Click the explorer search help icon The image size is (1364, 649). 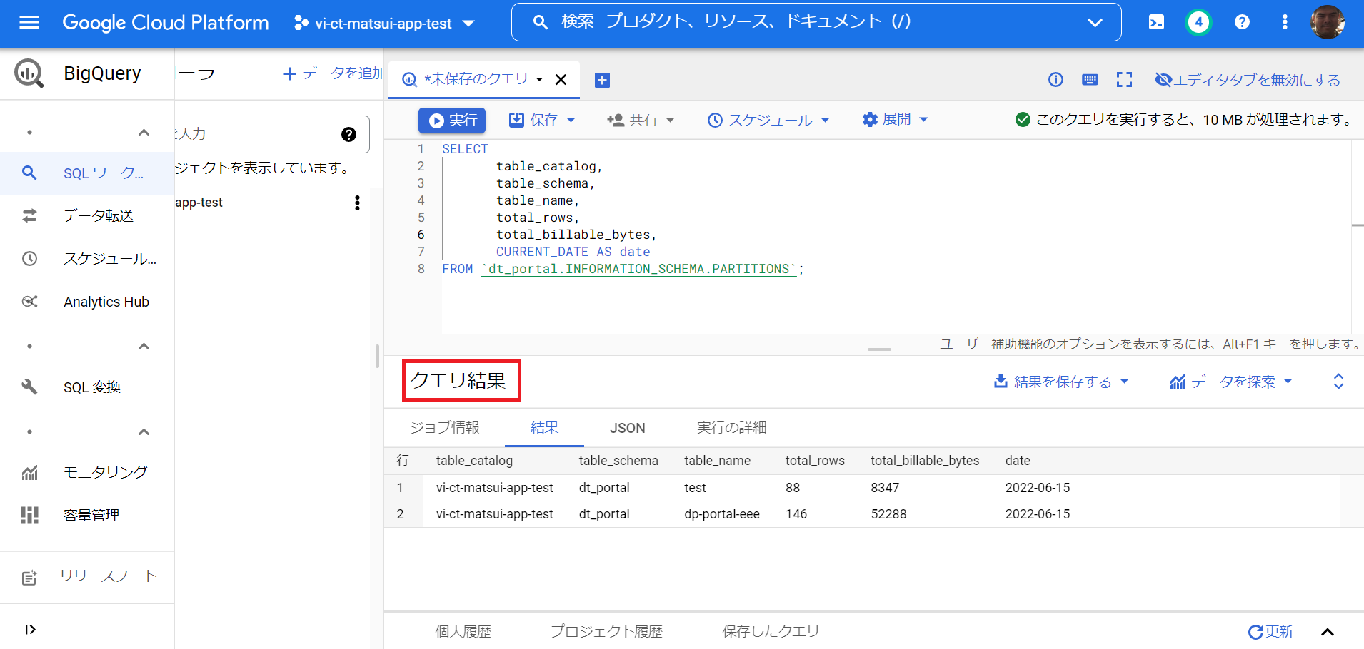pos(348,134)
